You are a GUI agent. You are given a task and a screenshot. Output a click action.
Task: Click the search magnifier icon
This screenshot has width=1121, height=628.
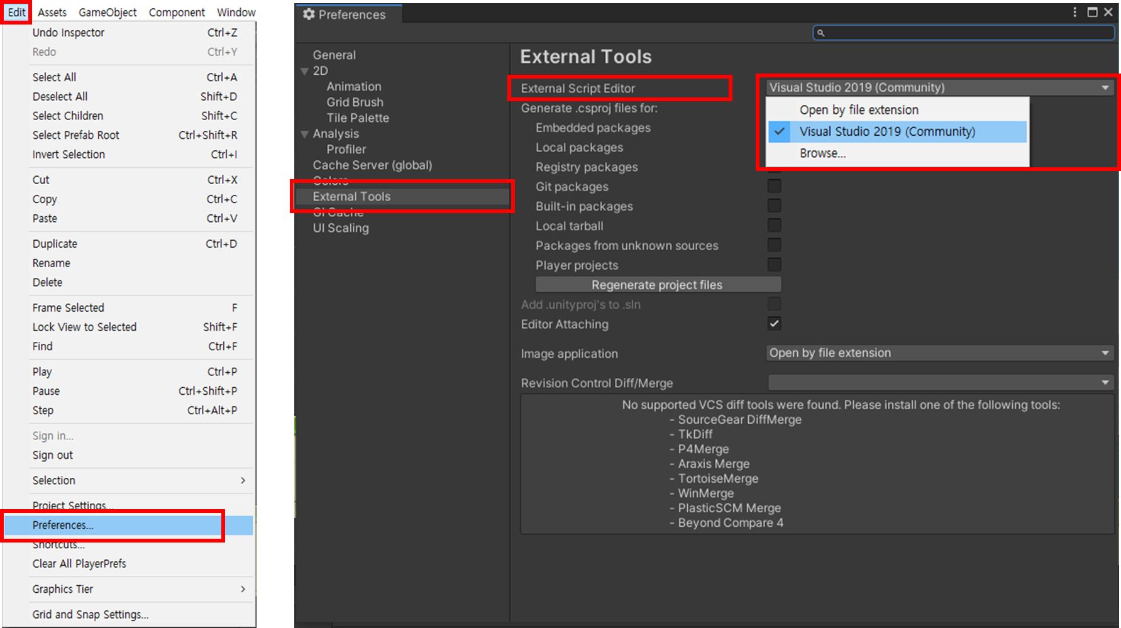click(820, 33)
